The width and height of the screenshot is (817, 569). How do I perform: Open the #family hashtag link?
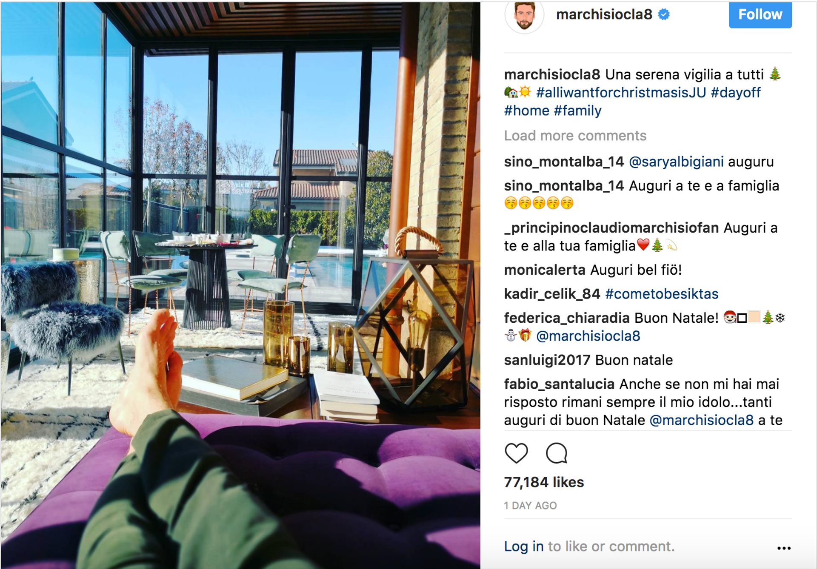[577, 111]
